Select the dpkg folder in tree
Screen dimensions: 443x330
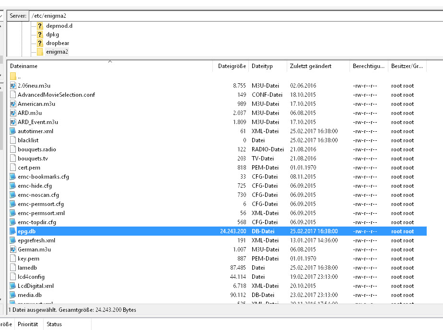click(x=52, y=34)
